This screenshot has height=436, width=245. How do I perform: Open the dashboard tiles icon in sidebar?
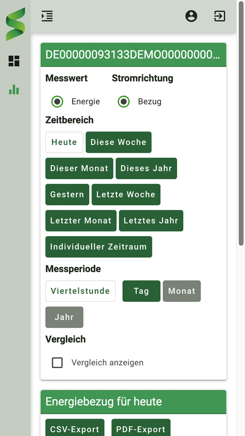click(14, 61)
